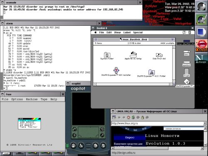Click the green reload icon in browser toolbar
The image size is (208, 156).
(x=133, y=117)
